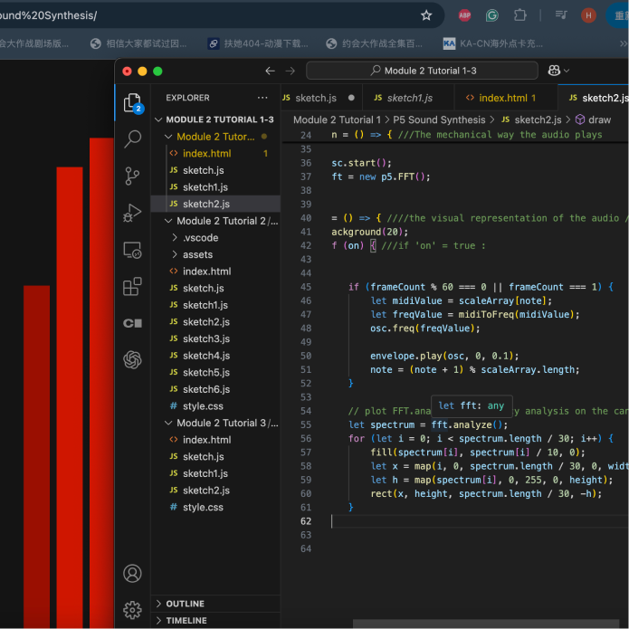
Task: Click the draw breadcrumb item
Action: (x=594, y=119)
